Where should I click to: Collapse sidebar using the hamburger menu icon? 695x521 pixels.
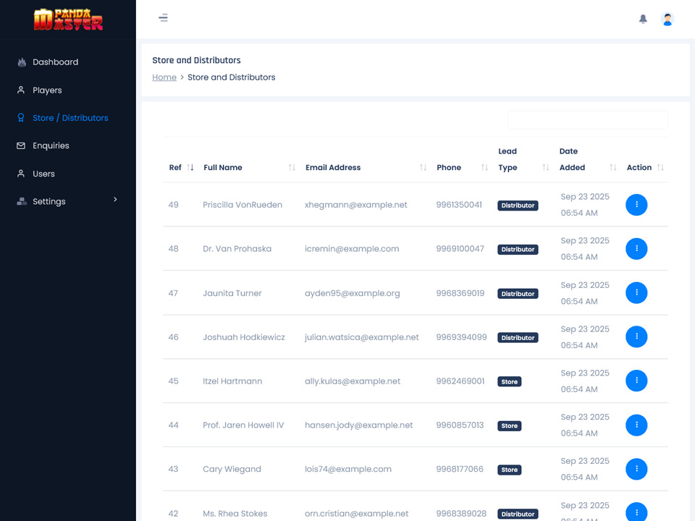[x=164, y=18]
